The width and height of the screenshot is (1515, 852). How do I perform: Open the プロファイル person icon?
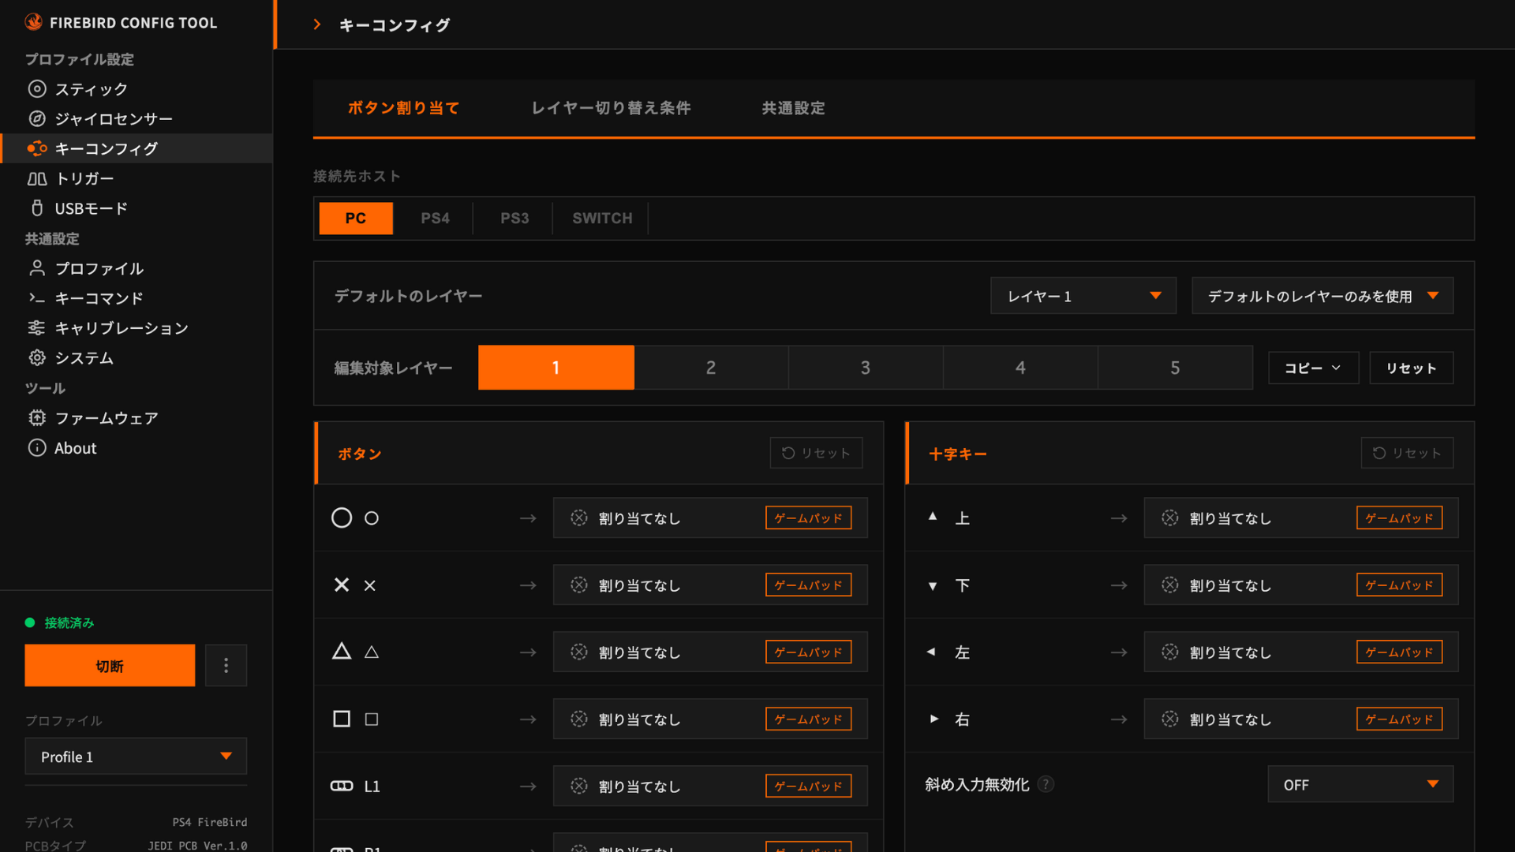click(37, 268)
